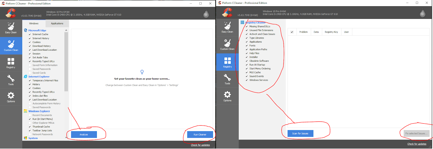Click the Registry Cleaner grid icon

[242, 23]
